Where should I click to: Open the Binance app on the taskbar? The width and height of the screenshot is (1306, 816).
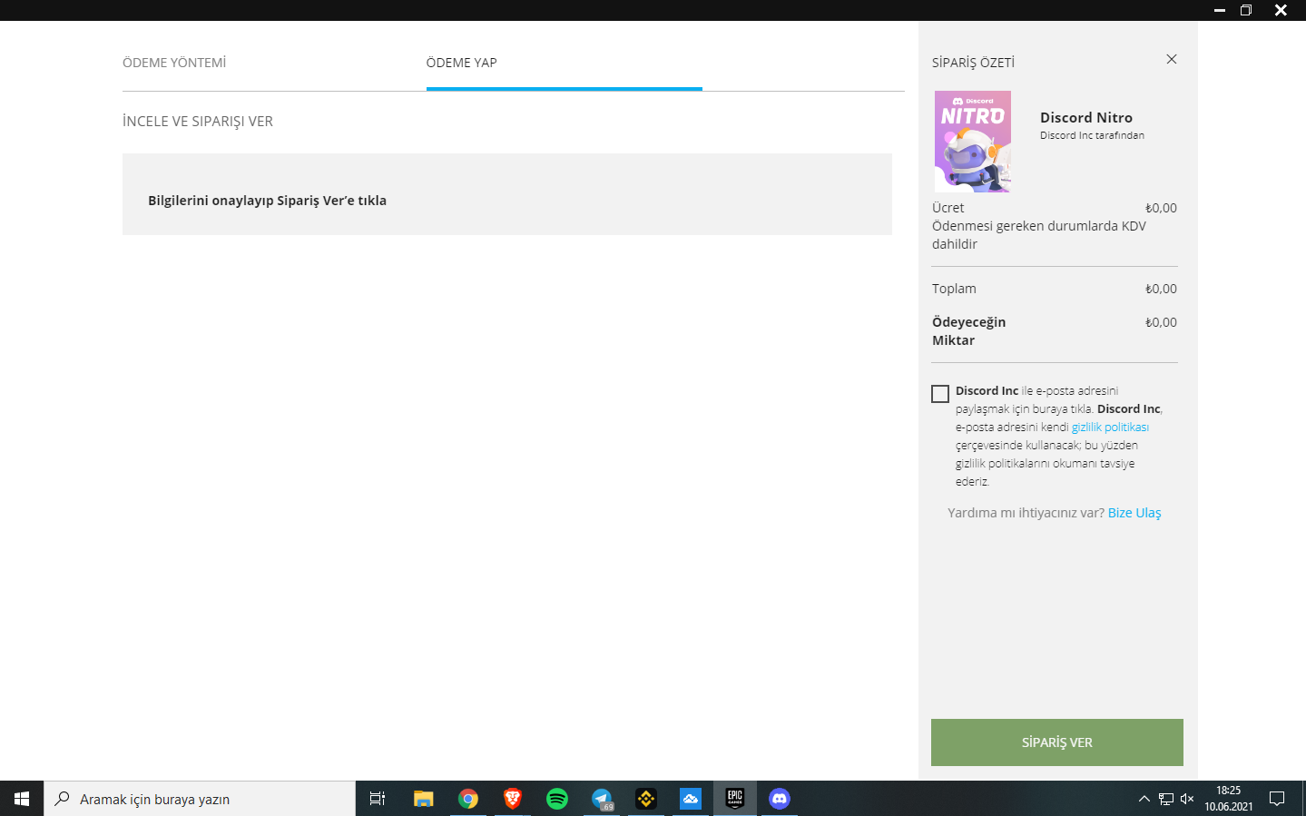[x=646, y=799]
